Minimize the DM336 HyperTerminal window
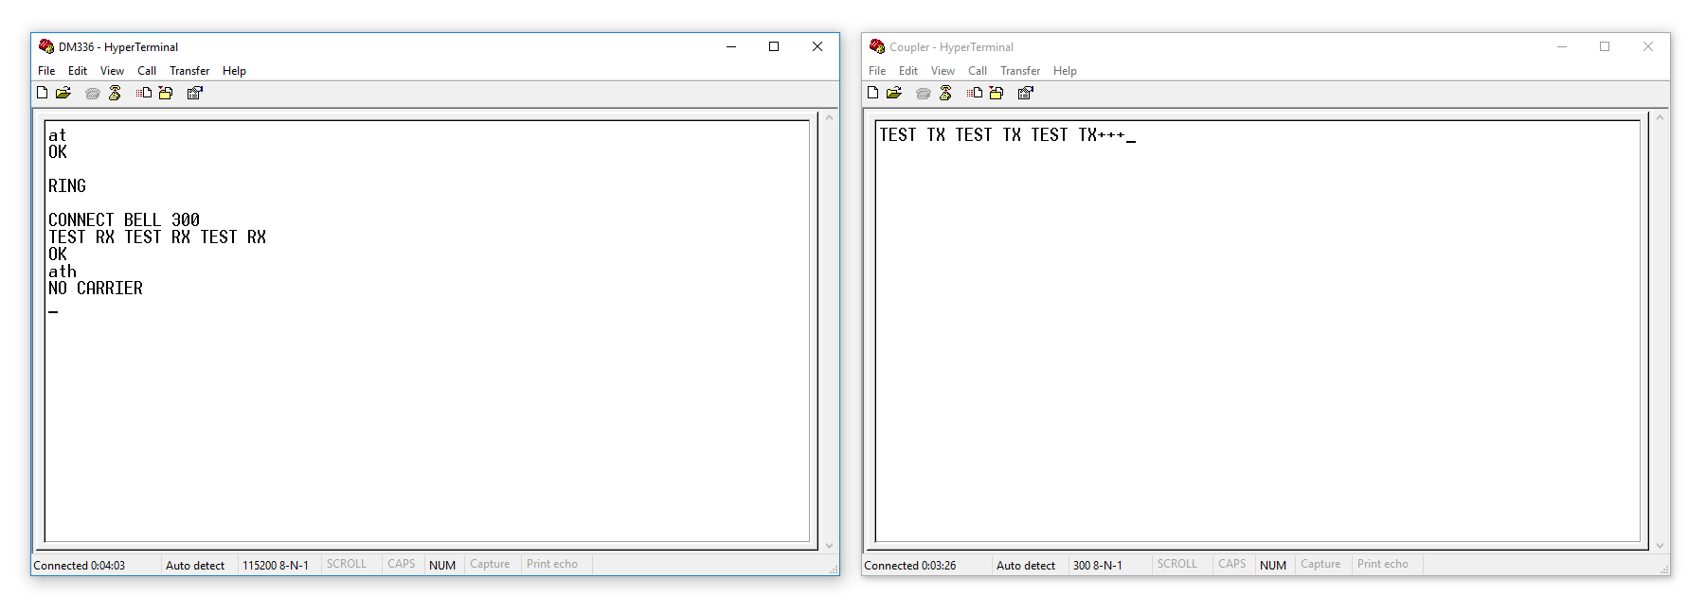1706x614 pixels. (x=731, y=46)
